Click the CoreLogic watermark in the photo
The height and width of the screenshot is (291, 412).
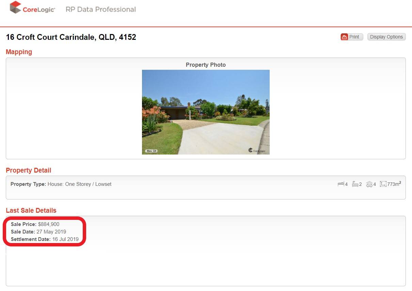[257, 150]
